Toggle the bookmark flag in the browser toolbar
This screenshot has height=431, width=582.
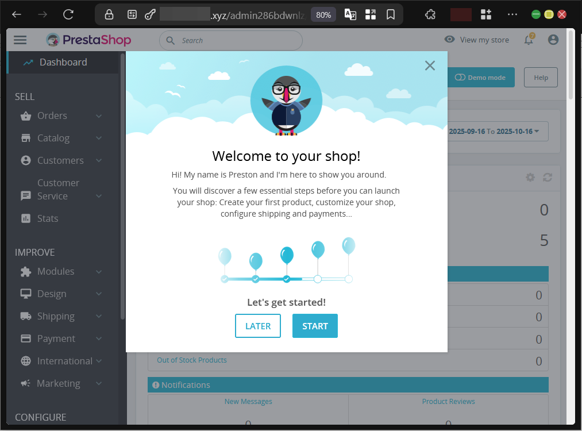pos(391,14)
